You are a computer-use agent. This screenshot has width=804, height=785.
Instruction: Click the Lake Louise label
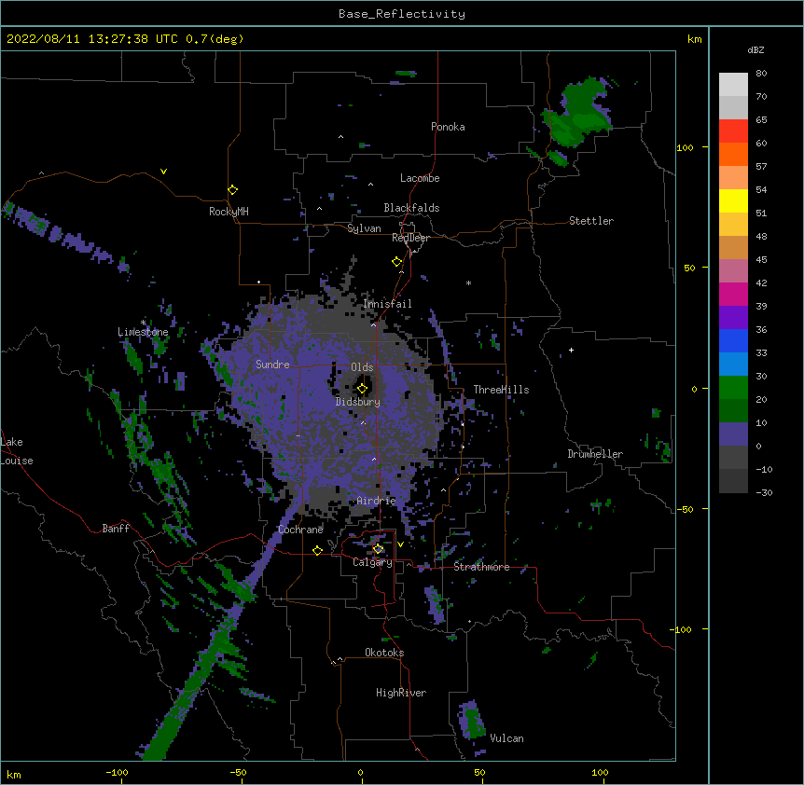click(16, 451)
